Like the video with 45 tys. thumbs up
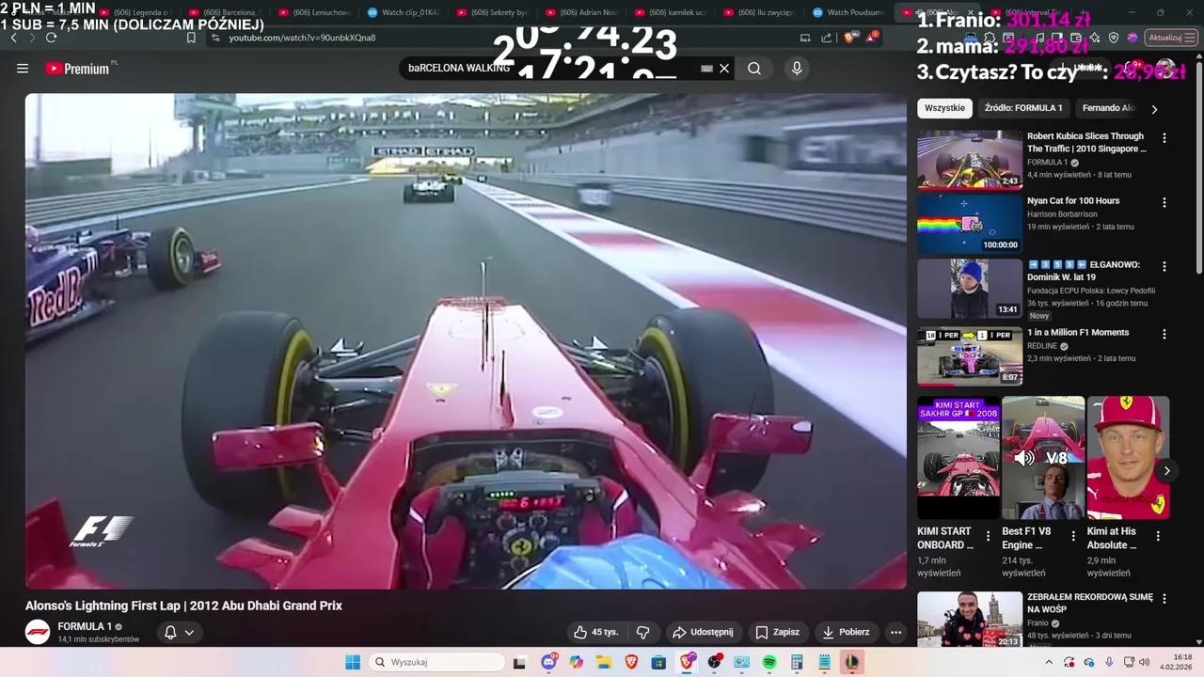 (x=596, y=632)
